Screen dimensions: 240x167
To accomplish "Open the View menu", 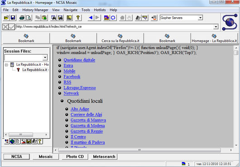I will coord(56,10).
